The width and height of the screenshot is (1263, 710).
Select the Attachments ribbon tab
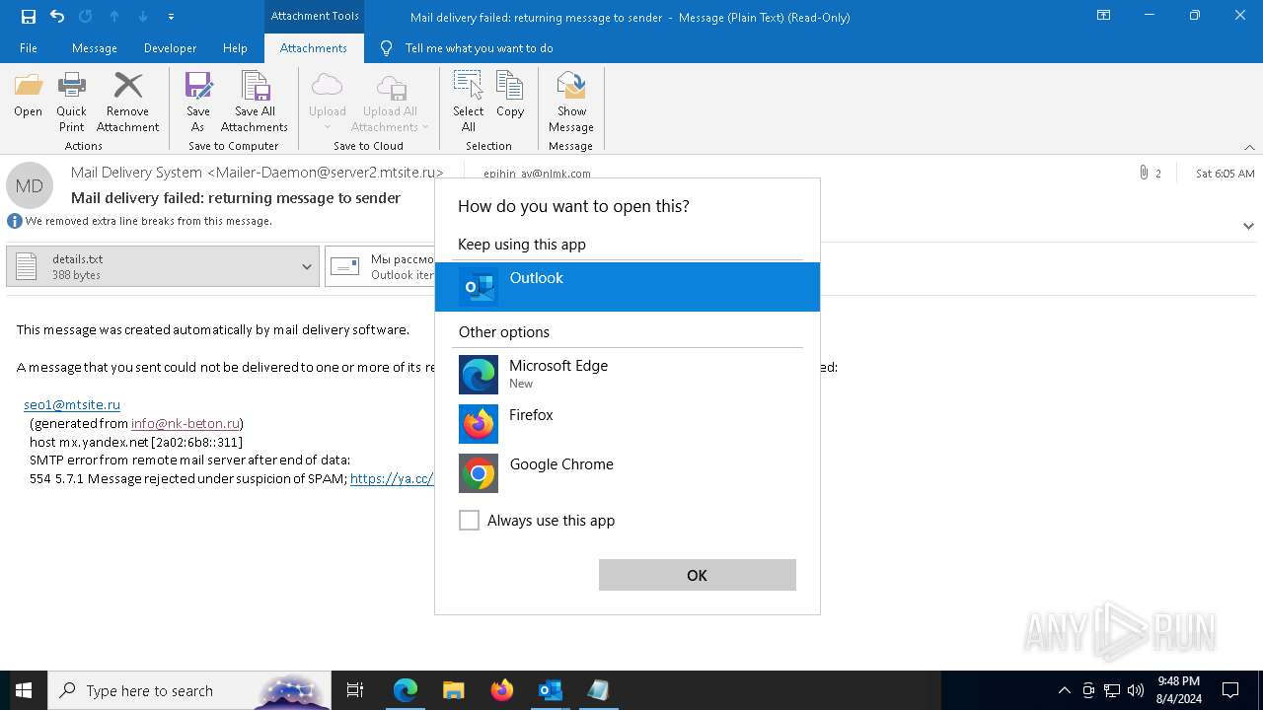point(314,48)
